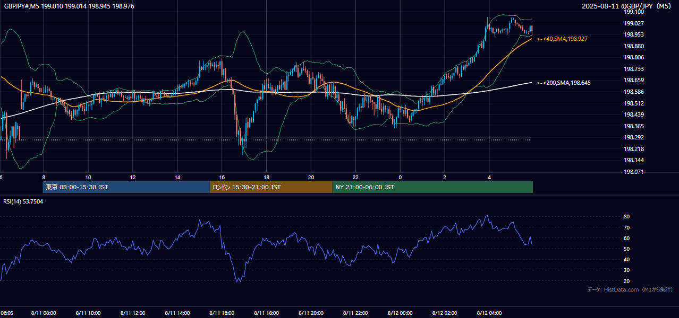Click RSI level 20 on axis
Viewport: 679px width, 318px height.
click(x=626, y=281)
